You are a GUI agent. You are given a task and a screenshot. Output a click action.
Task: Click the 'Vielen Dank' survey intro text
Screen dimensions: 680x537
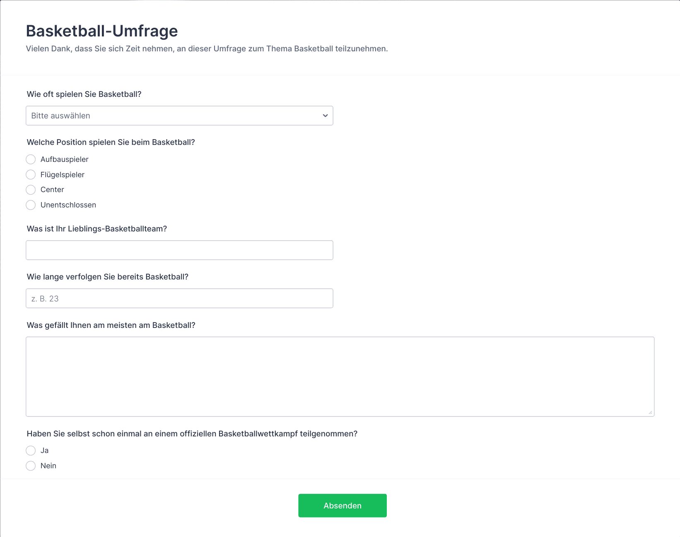(207, 49)
